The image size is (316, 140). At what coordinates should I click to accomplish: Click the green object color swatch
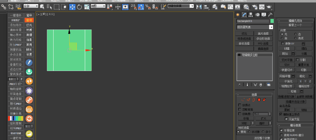point(272,21)
